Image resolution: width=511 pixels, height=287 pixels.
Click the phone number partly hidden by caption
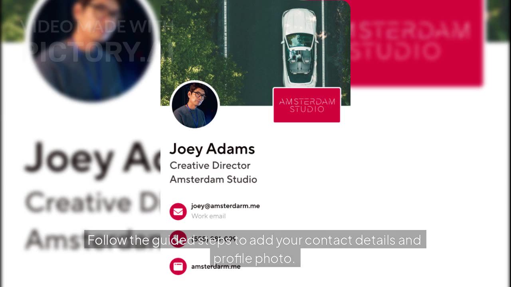[x=214, y=239]
